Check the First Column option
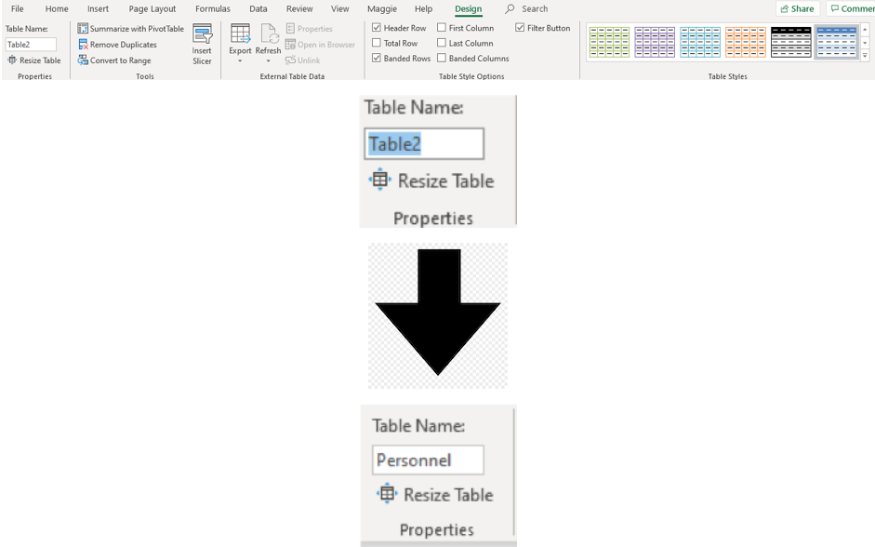This screenshot has width=875, height=547. 444,27
